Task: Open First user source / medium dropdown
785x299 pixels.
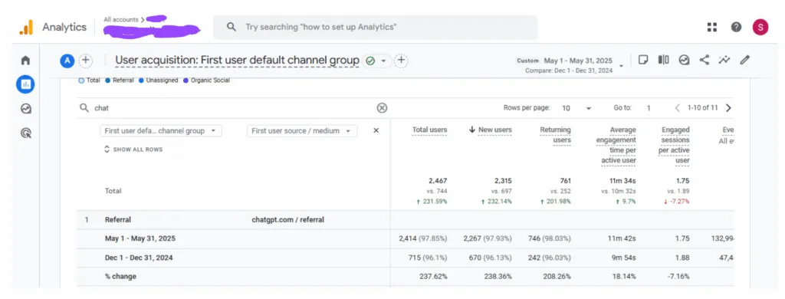Action: 302,131
